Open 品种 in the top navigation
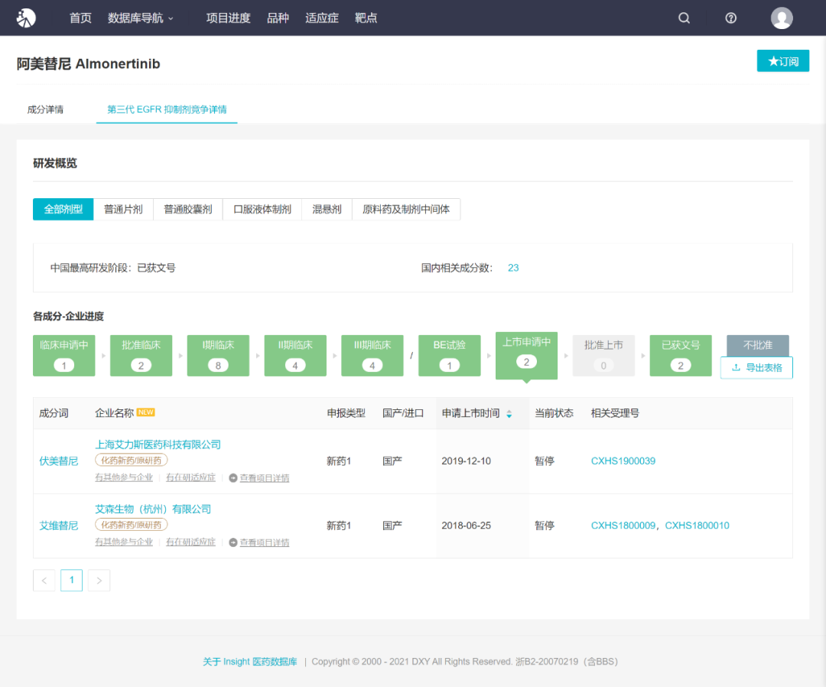This screenshot has width=826, height=687. pos(278,18)
